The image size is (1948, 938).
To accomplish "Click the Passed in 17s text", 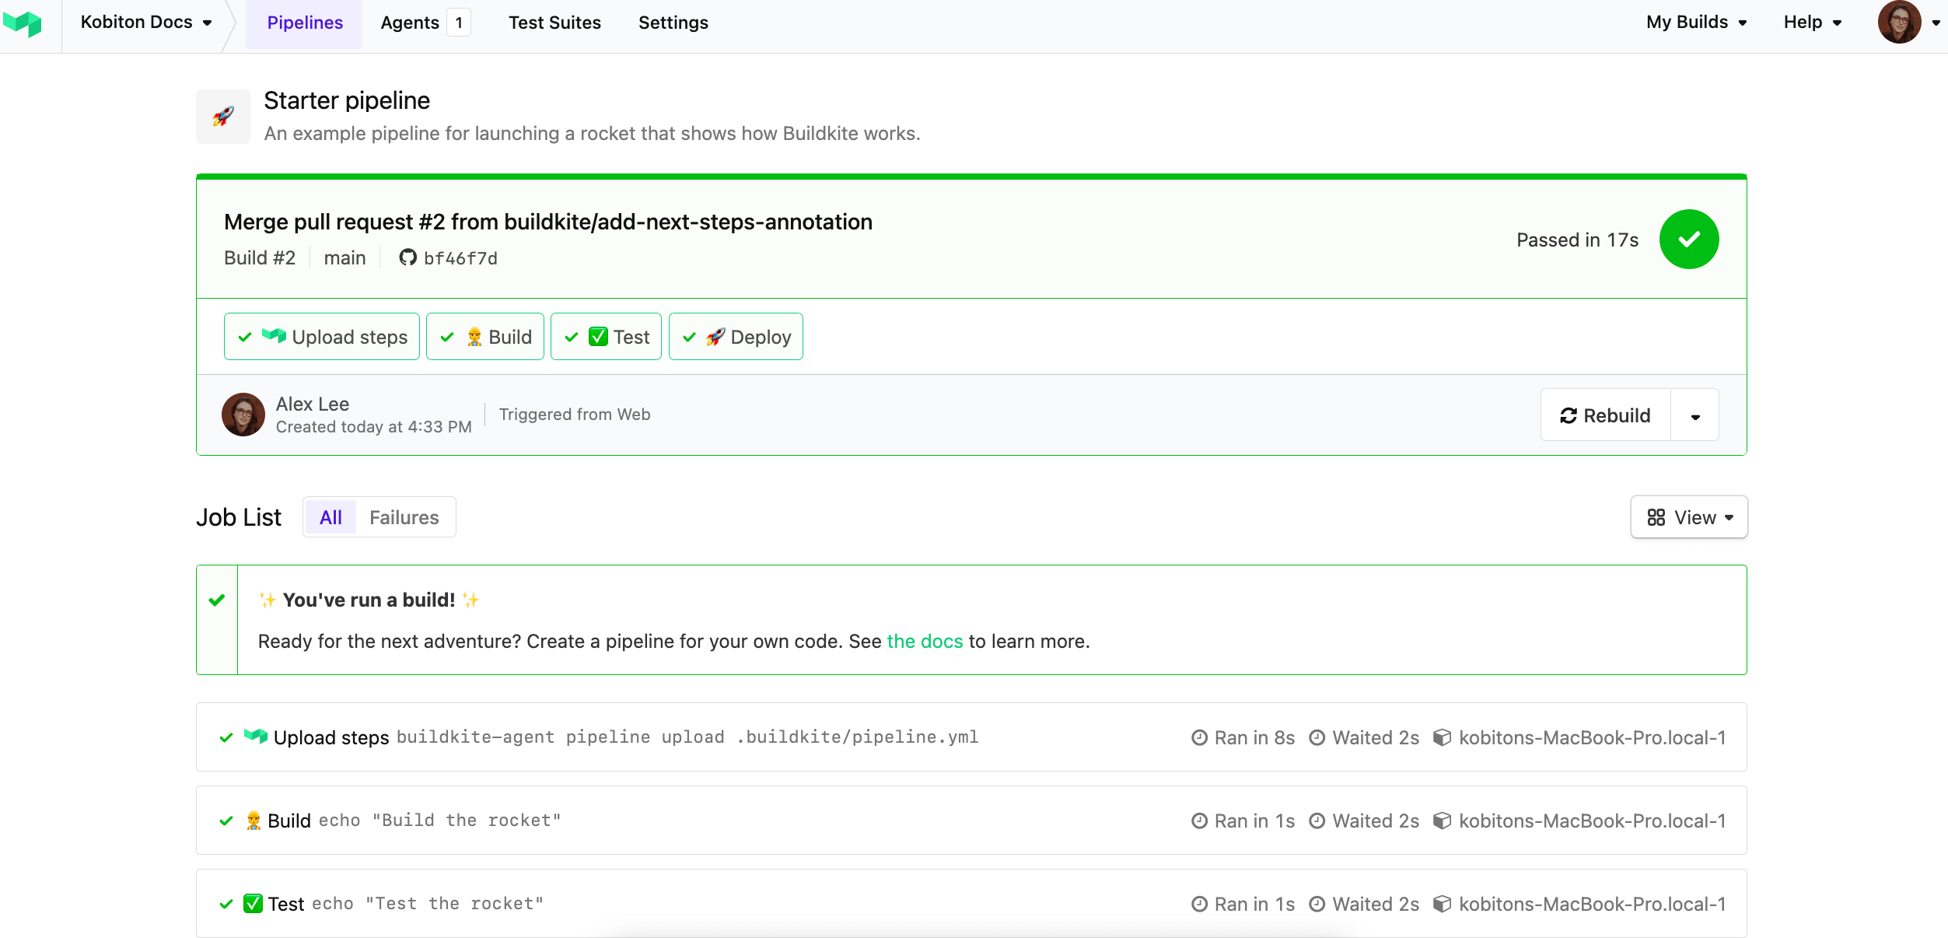I will [1577, 240].
